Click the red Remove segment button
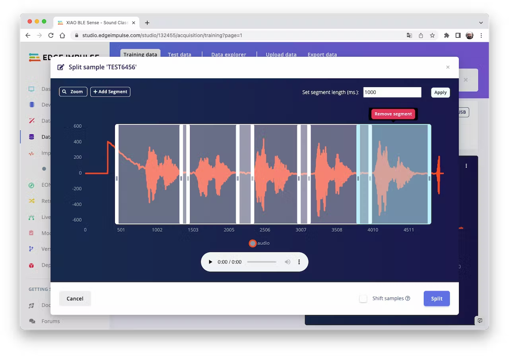 click(393, 114)
